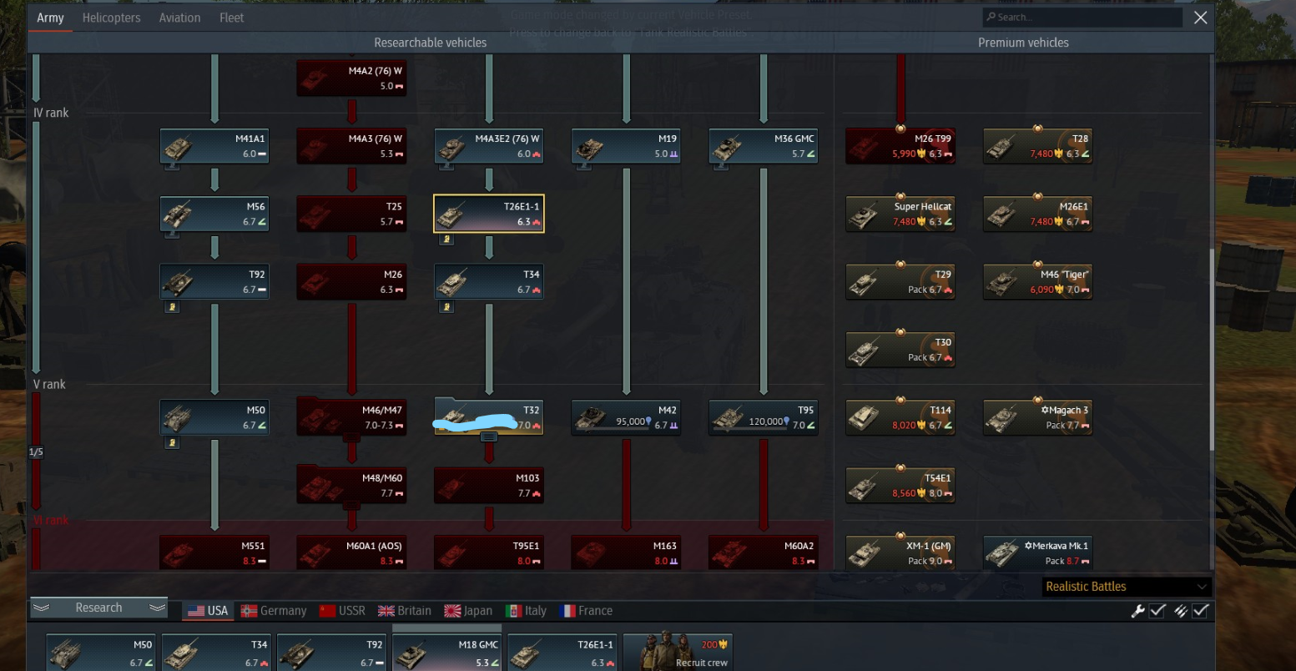The image size is (1296, 671).
Task: Select premium M46 "Tiger" card
Action: coord(1037,281)
